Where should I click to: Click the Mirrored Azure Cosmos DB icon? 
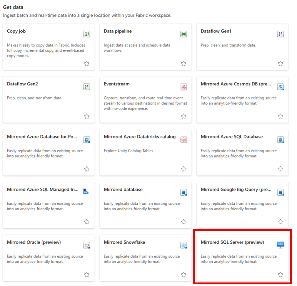pos(280,87)
